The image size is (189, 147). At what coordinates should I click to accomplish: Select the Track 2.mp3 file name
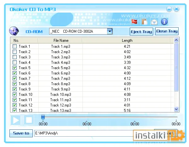pos(60,52)
